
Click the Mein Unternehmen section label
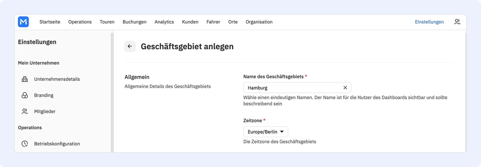[x=39, y=63]
